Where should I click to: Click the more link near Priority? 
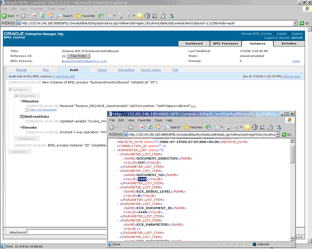pos(296,61)
